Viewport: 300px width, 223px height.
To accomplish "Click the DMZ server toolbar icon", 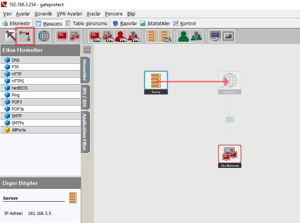I will click(x=165, y=36).
